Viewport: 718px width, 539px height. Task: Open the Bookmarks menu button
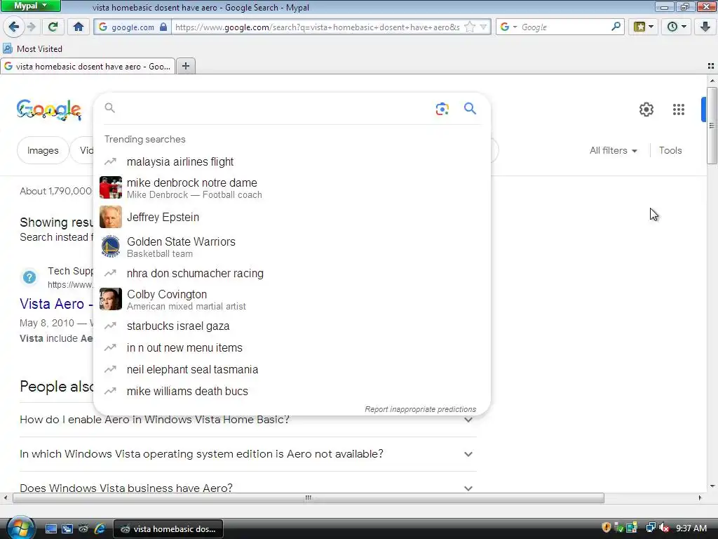click(x=644, y=27)
